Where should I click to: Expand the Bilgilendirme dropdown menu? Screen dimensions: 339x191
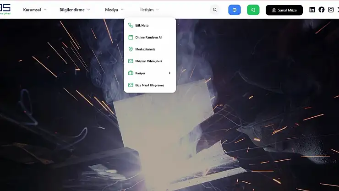point(75,10)
